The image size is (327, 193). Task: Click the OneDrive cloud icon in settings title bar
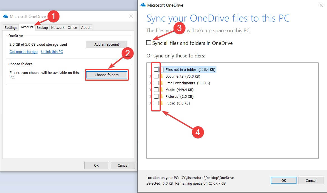(6, 16)
